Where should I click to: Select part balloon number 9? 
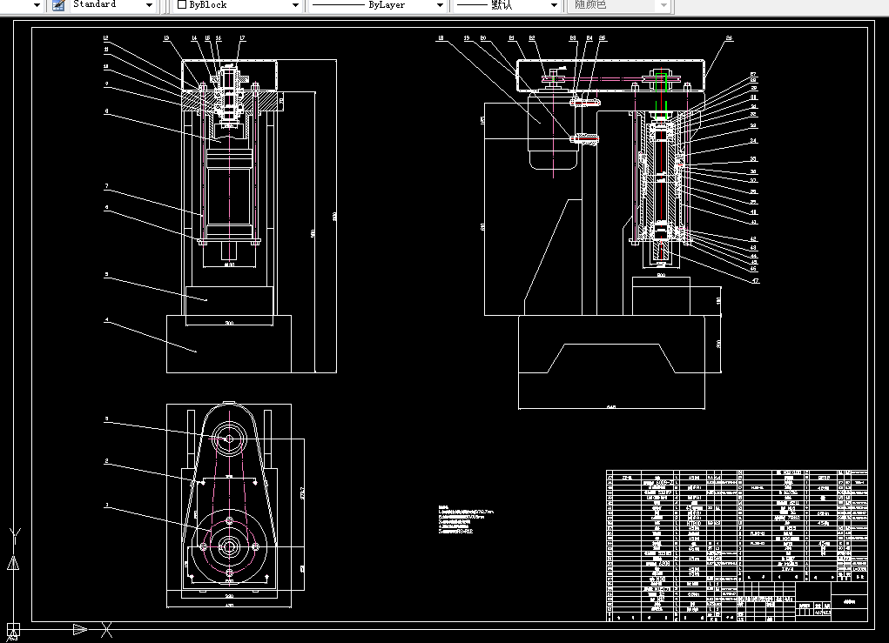pos(106,84)
